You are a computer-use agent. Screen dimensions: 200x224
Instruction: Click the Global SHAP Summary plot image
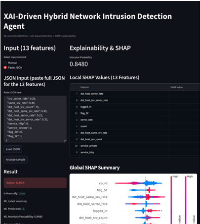coord(133,199)
